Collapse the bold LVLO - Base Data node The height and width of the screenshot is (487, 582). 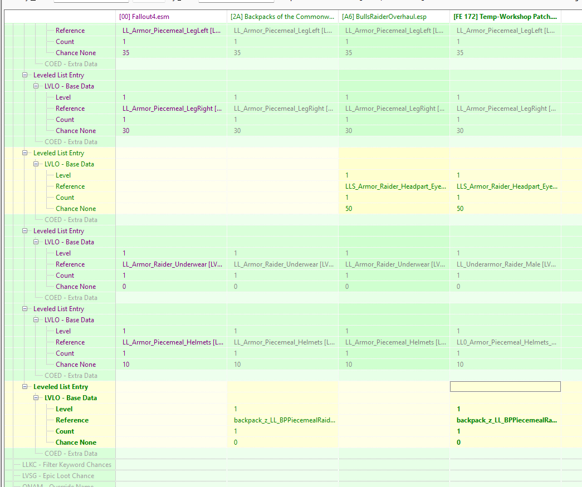click(36, 397)
